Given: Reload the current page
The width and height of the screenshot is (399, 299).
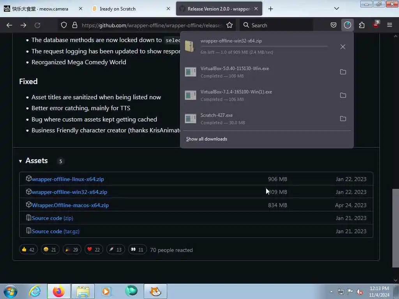Looking at the screenshot, I should [x=37, y=25].
